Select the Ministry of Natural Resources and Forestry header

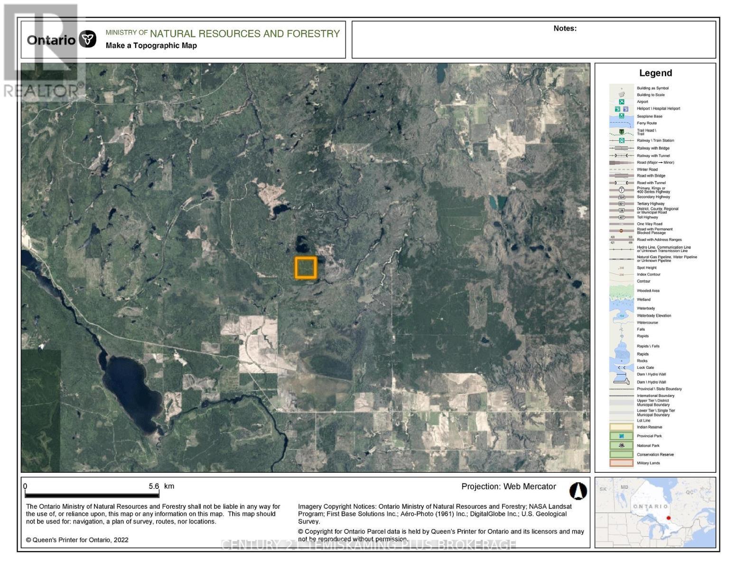223,33
